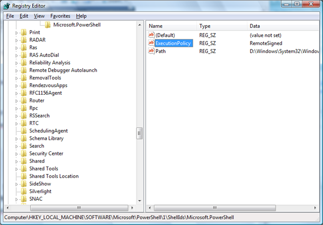323x225 pixels.
Task: Click the SchedulingAgent folder icon
Action: (x=24, y=131)
